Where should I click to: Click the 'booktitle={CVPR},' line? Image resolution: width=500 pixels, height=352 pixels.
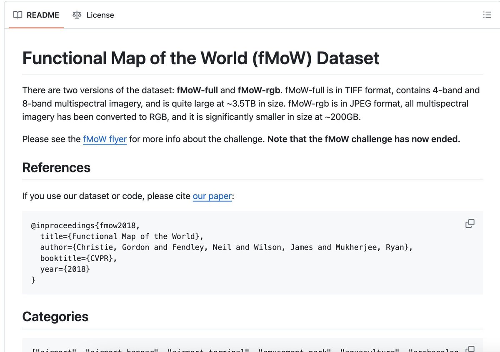(79, 258)
